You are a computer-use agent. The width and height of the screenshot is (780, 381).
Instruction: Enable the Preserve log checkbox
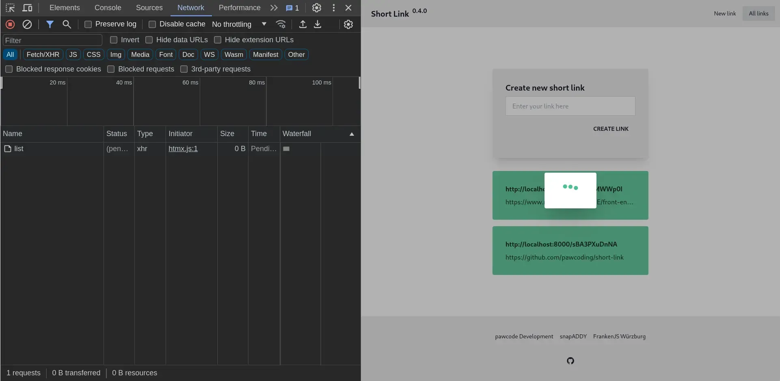(88, 24)
